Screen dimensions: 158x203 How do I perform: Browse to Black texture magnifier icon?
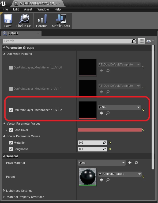(108, 113)
